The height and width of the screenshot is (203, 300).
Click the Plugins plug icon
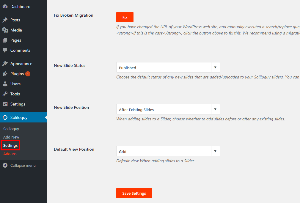[5, 74]
